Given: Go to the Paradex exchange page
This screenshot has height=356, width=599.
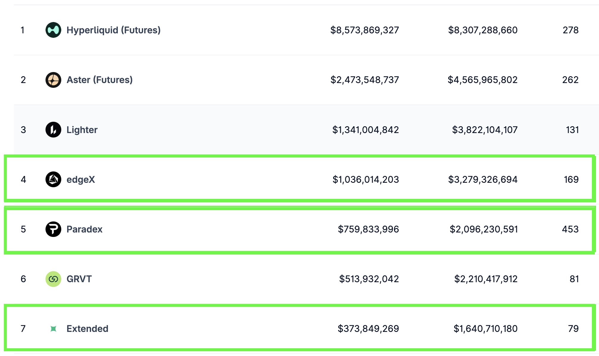Looking at the screenshot, I should click(x=84, y=229).
